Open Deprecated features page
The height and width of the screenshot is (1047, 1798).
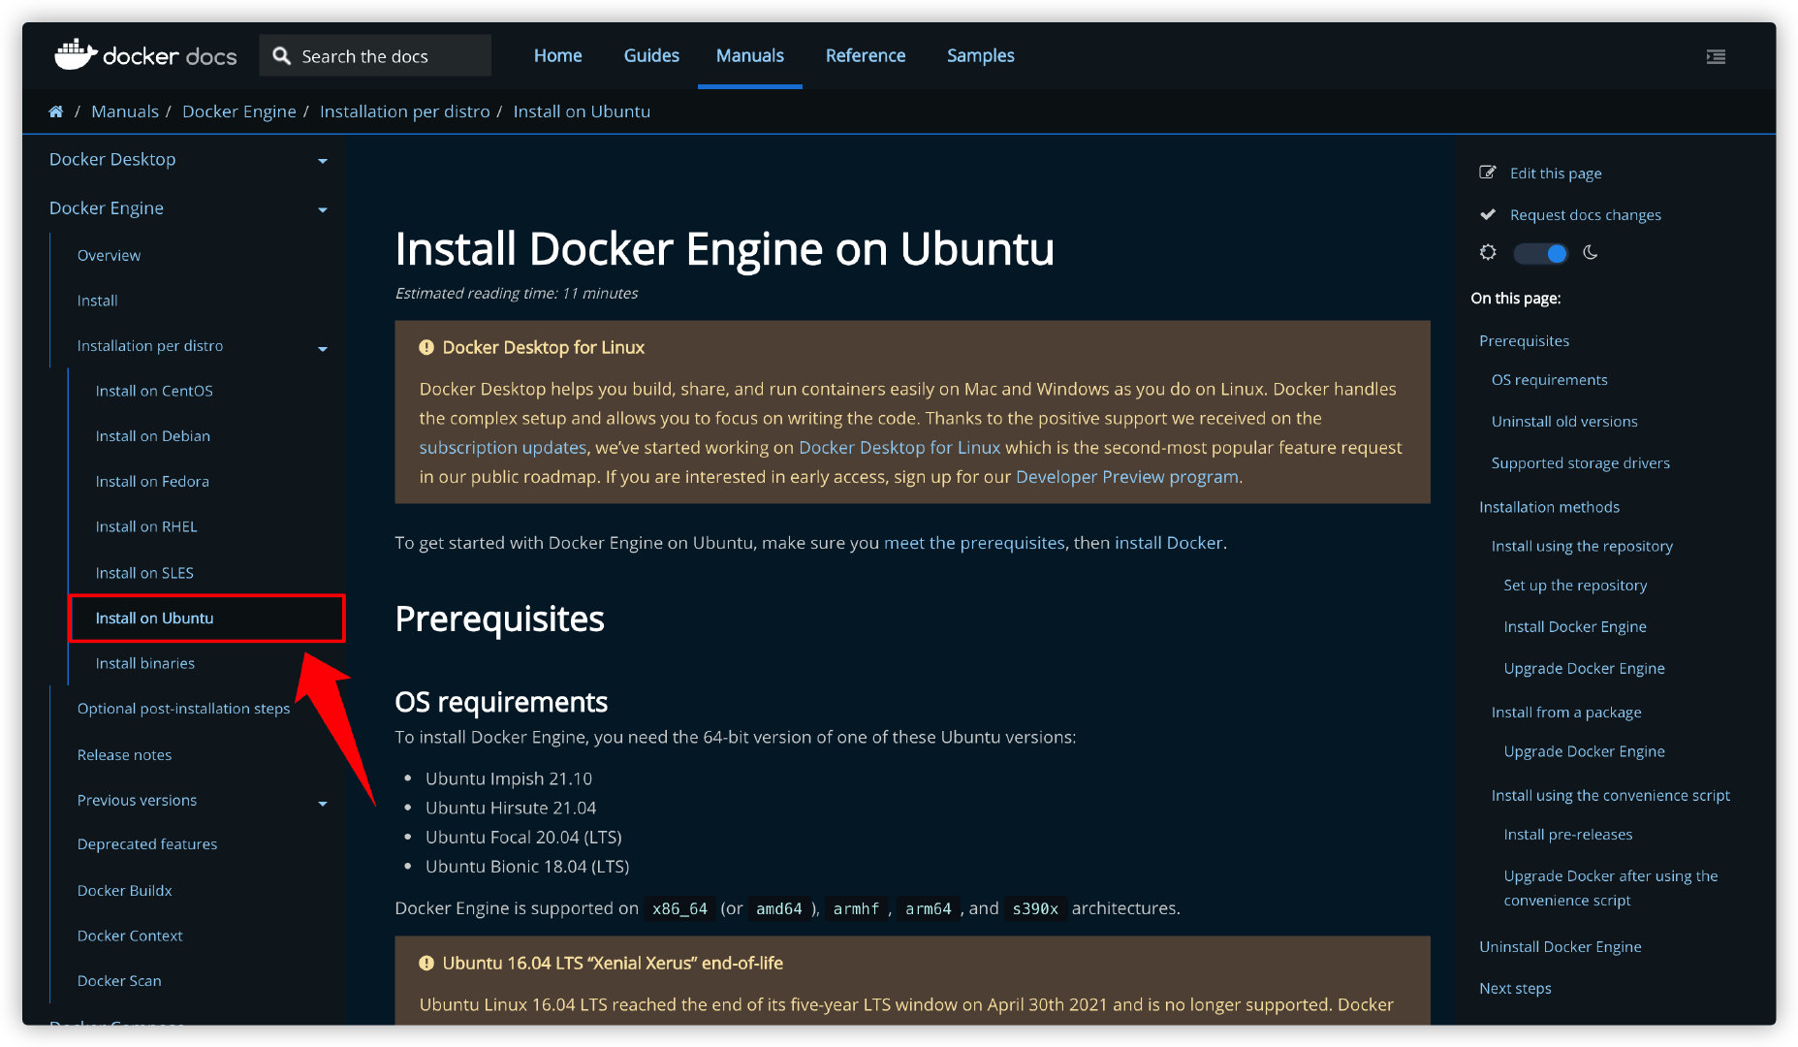point(147,844)
